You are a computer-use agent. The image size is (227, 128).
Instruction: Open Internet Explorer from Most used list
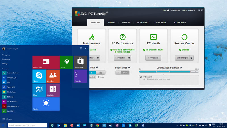(10, 73)
